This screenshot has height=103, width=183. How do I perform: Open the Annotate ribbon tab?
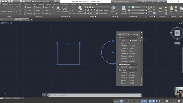[x=18, y=4]
